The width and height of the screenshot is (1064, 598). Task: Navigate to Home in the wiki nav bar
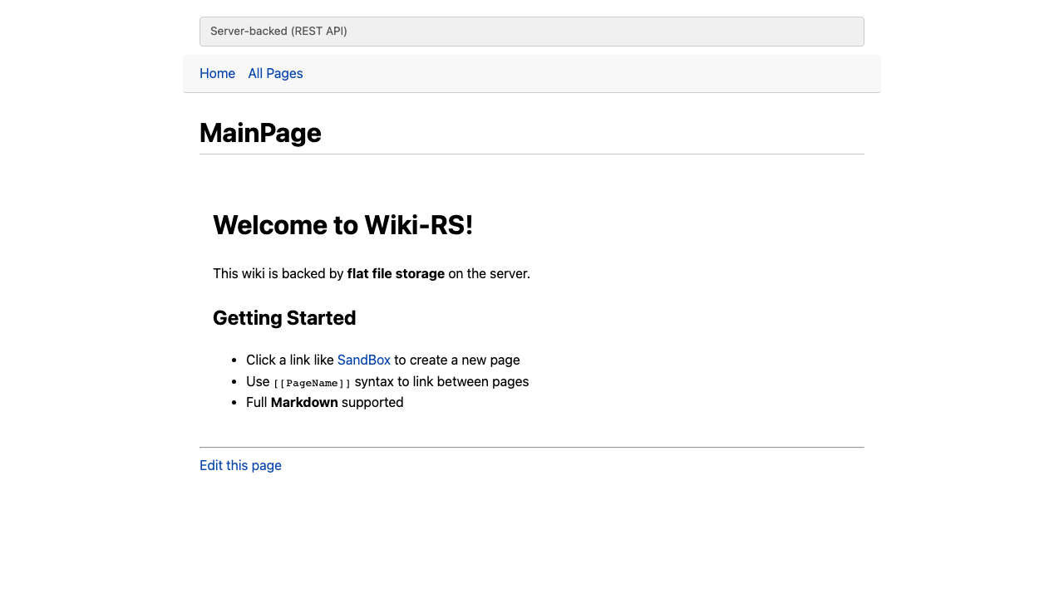click(x=217, y=73)
